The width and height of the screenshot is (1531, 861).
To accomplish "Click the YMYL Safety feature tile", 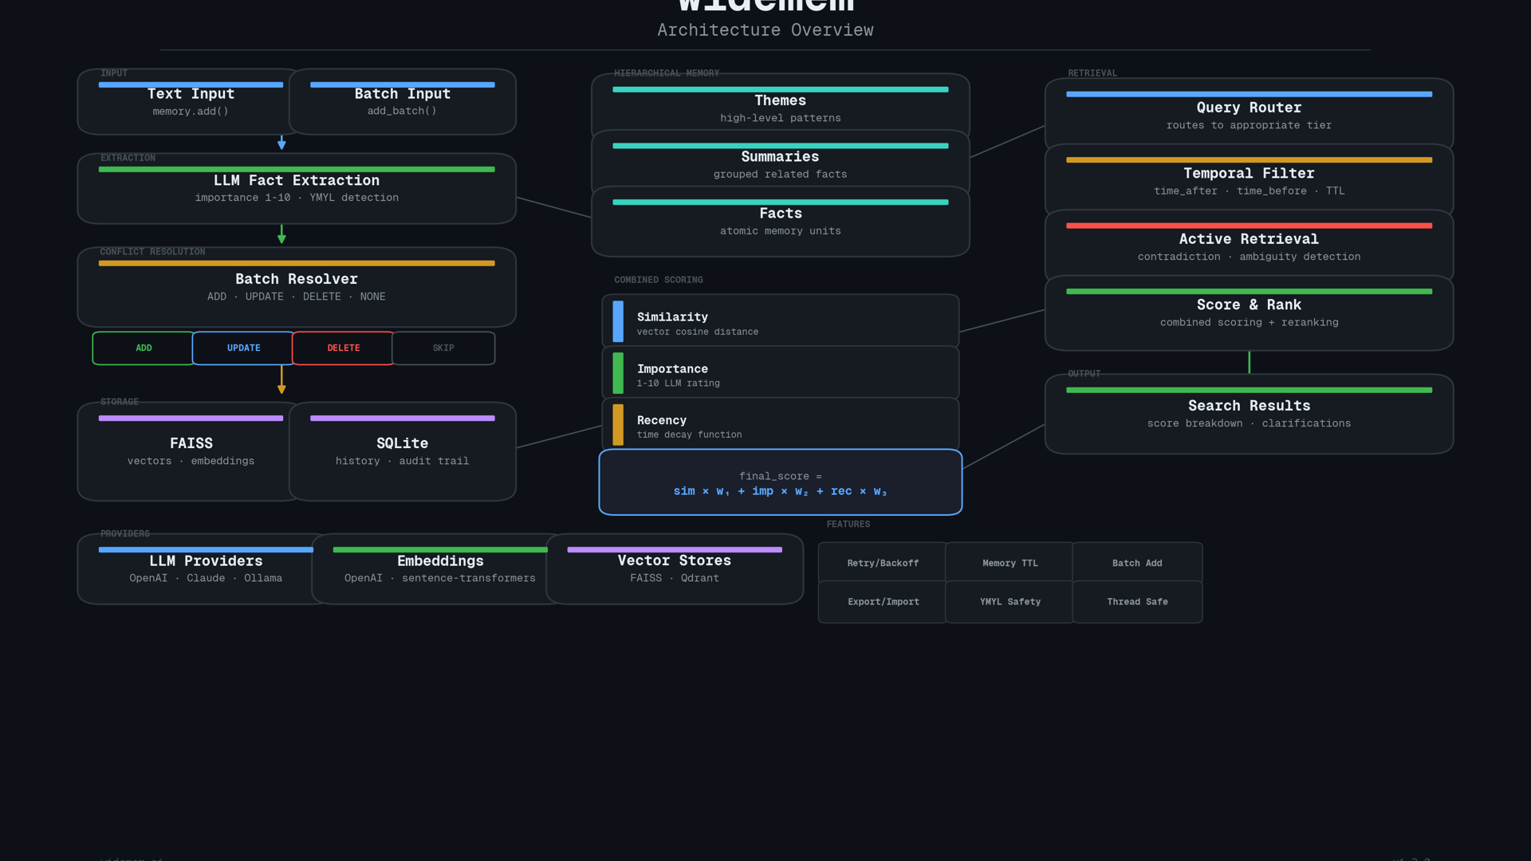I will [x=1010, y=602].
